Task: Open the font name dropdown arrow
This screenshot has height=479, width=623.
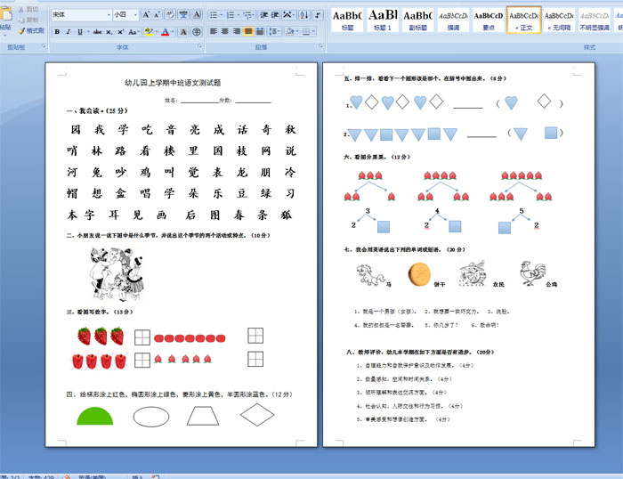Action: pos(109,15)
